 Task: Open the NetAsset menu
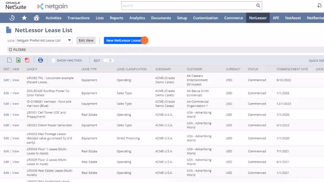click(293, 18)
